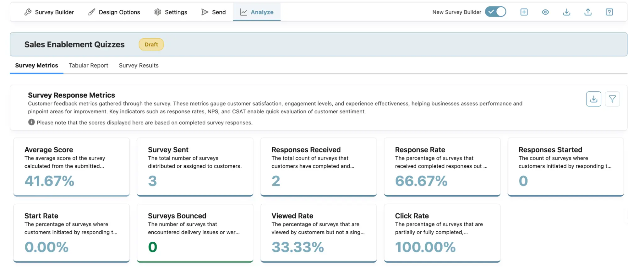628x269 pixels.
Task: Click the download icon in top toolbar
Action: pos(566,12)
